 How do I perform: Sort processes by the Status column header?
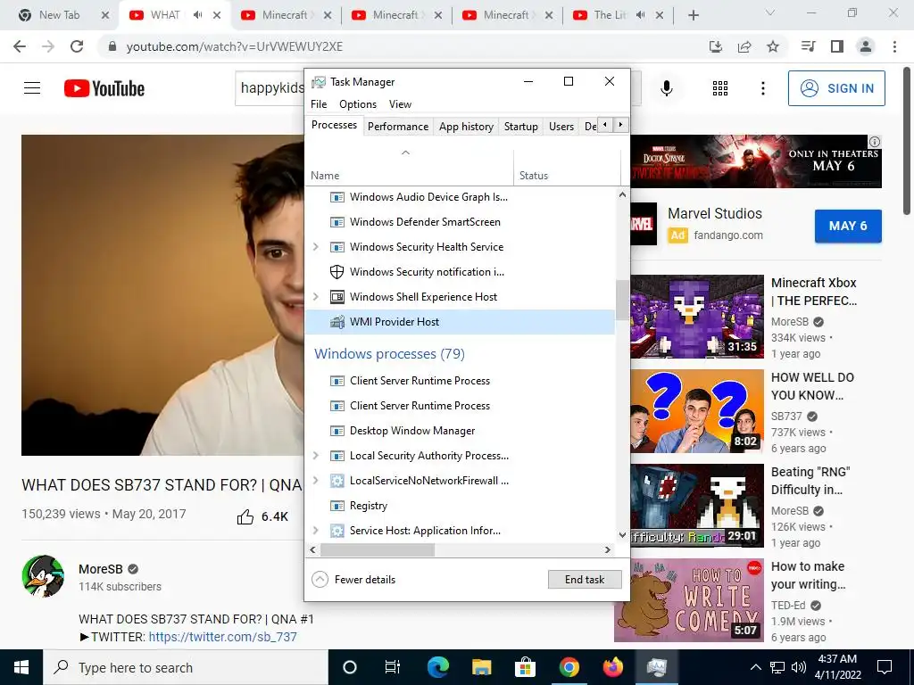(567, 169)
